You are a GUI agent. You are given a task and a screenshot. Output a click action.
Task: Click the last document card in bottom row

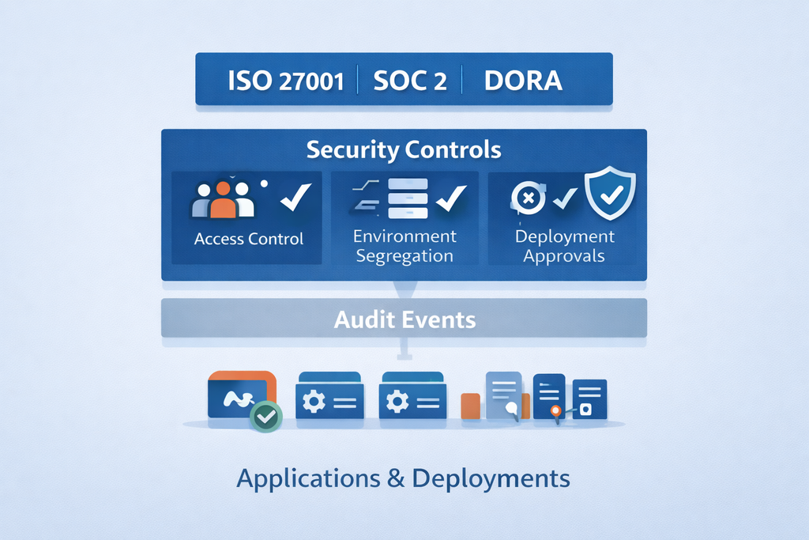[x=589, y=398]
